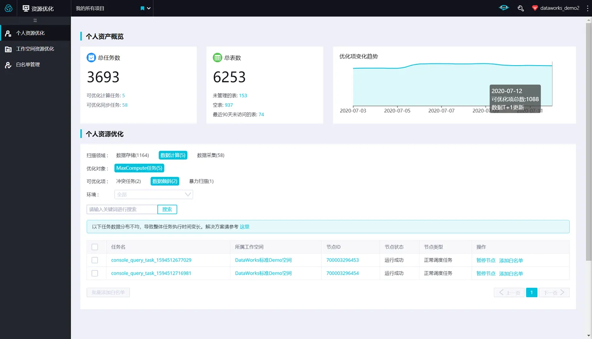Click the 空表 count 937
592x339 pixels.
(229, 105)
